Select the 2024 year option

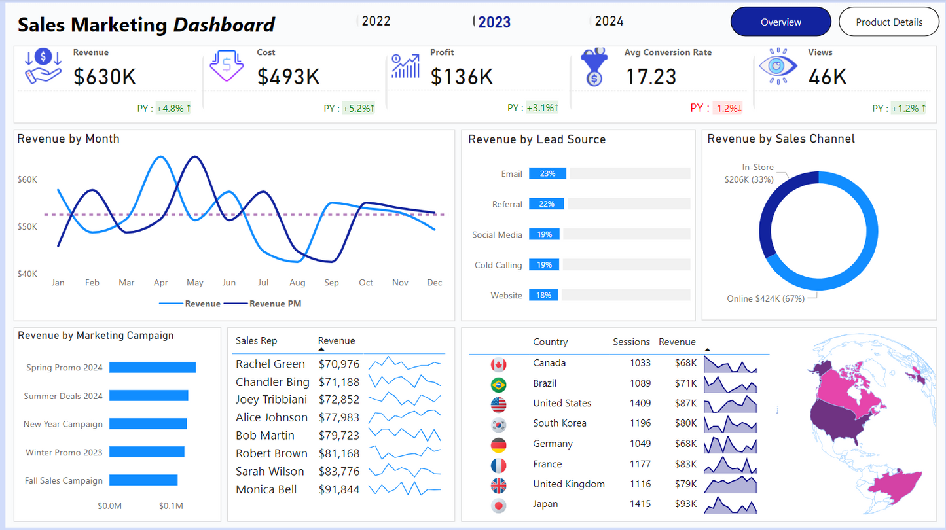(x=609, y=21)
